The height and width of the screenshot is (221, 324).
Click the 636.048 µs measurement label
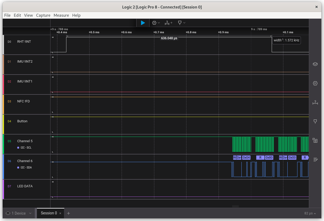pyautogui.click(x=169, y=38)
